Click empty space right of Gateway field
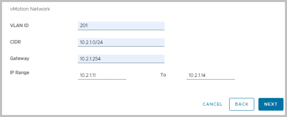 click(218, 59)
